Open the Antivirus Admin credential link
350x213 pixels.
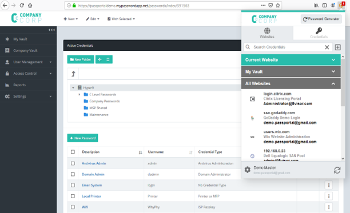click(x=94, y=163)
